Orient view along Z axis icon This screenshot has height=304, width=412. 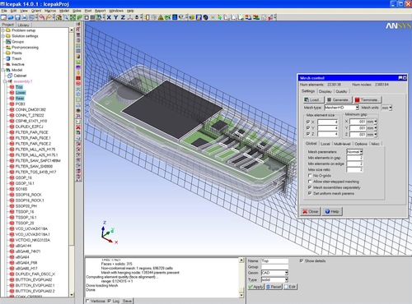(123, 17)
